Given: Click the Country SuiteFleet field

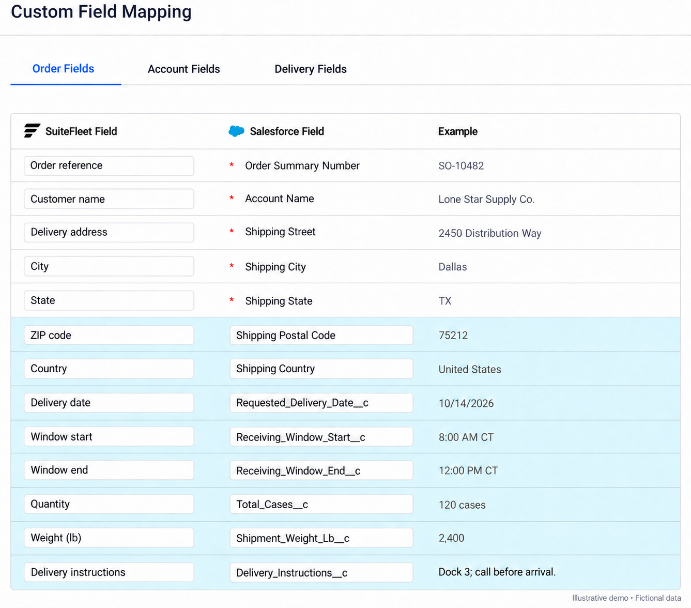Looking at the screenshot, I should [x=109, y=369].
